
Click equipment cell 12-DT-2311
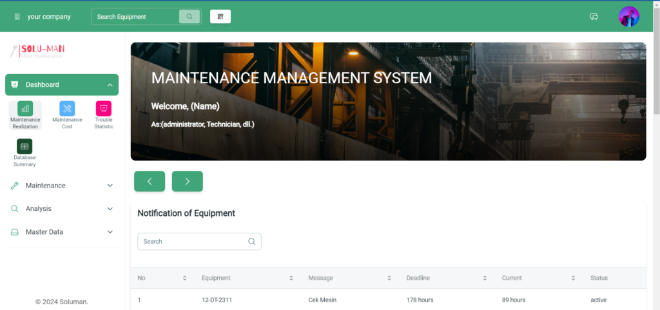[217, 300]
